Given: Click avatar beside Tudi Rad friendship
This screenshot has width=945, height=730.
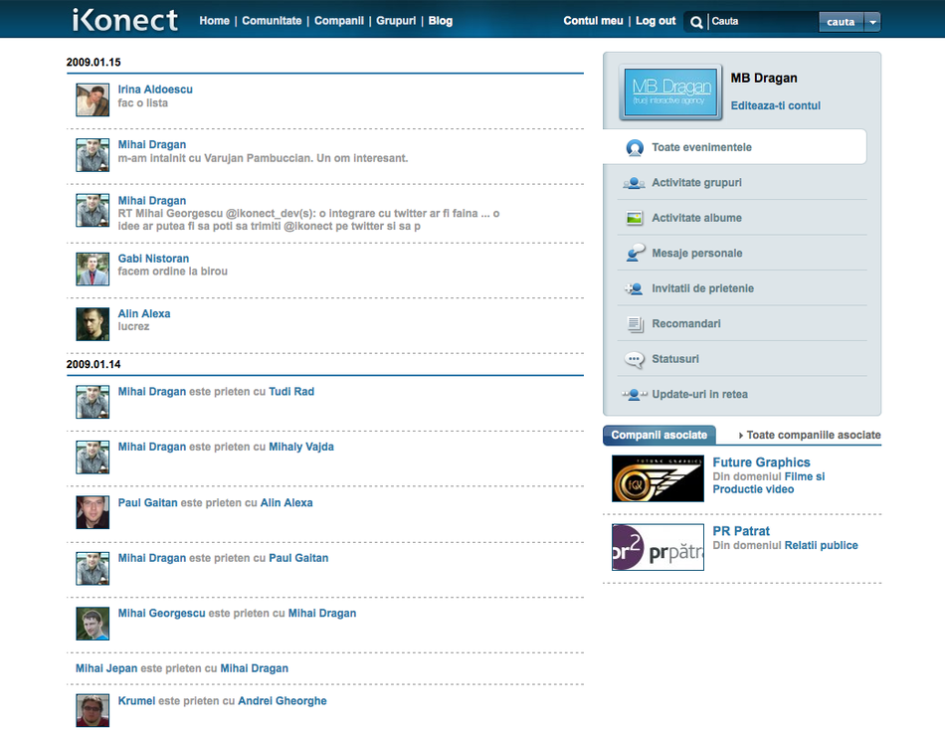Looking at the screenshot, I should coord(93,402).
